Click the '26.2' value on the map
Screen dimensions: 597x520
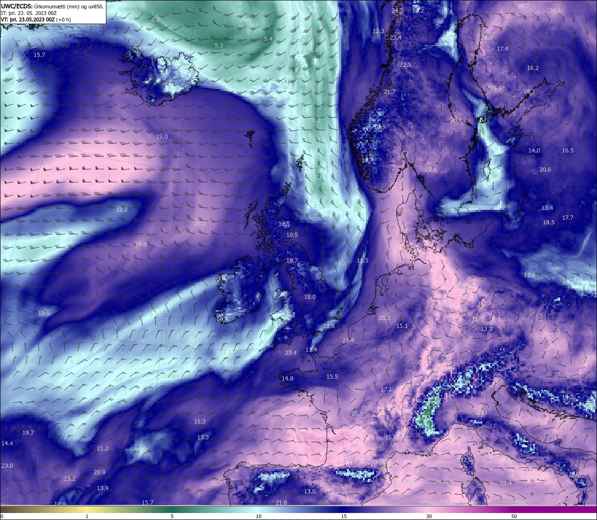200,224
